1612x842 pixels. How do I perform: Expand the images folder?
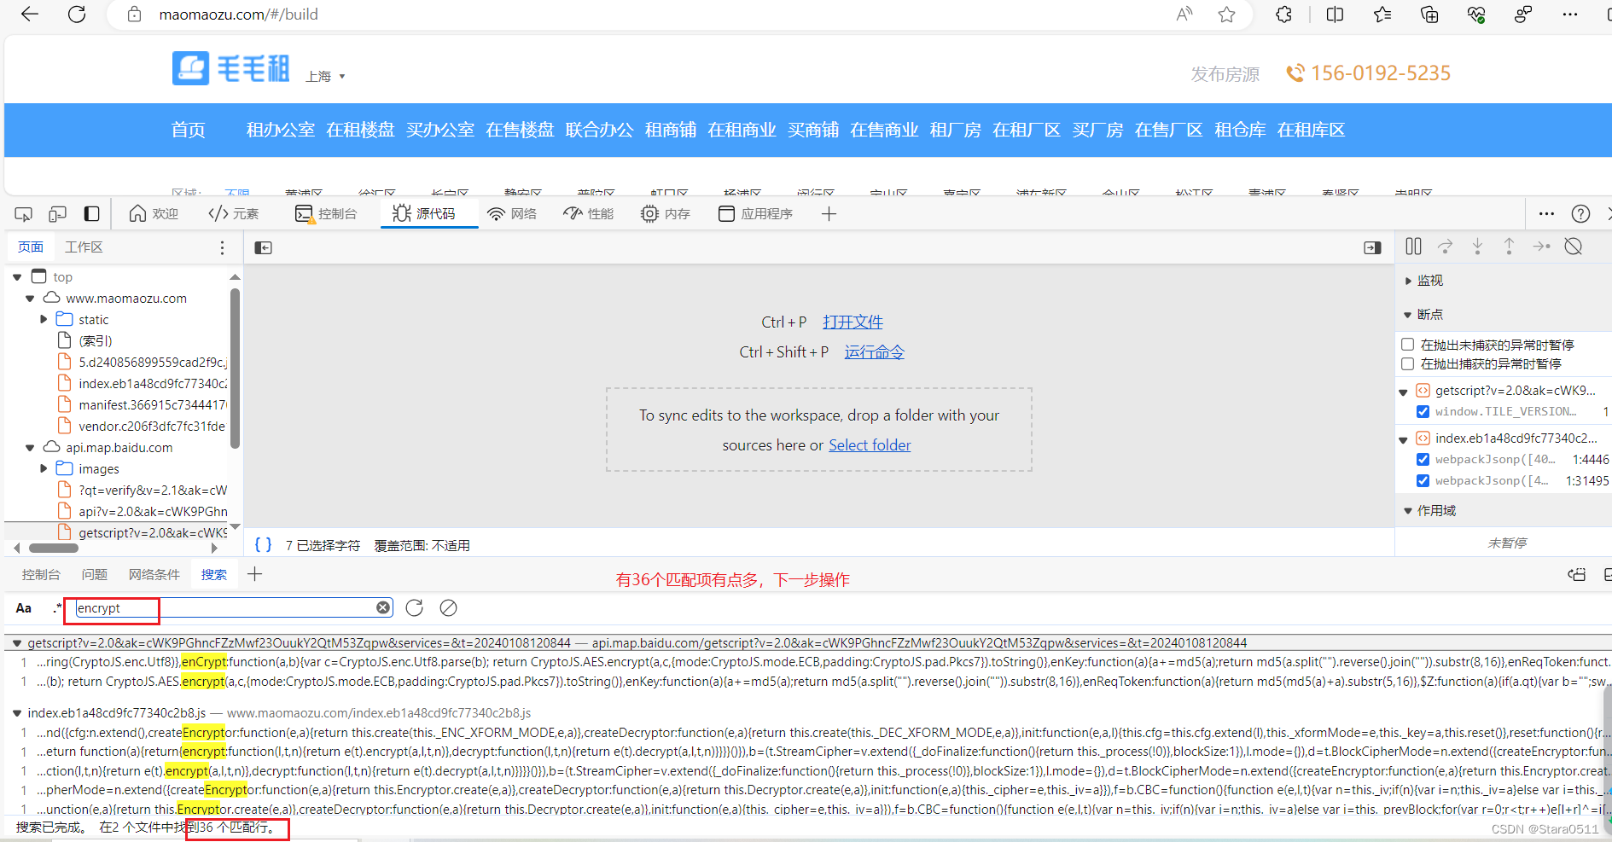tap(44, 469)
